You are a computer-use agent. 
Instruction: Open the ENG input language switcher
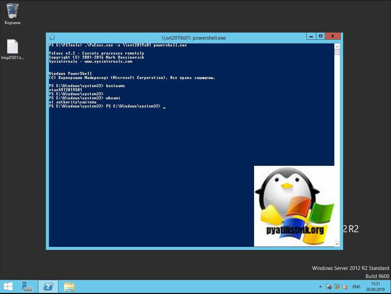356,287
